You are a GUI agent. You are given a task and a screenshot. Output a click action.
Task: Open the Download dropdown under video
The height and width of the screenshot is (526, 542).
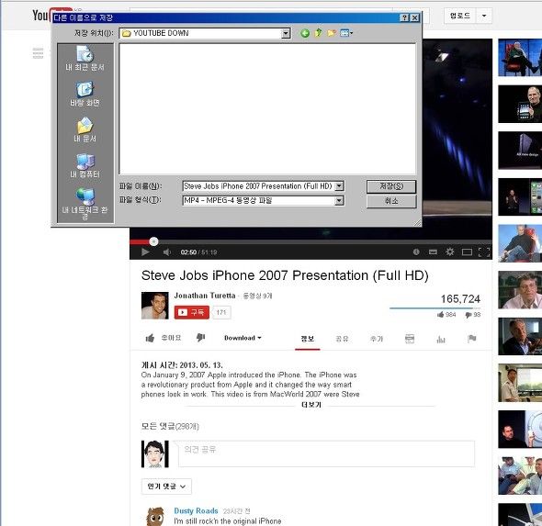coord(243,338)
